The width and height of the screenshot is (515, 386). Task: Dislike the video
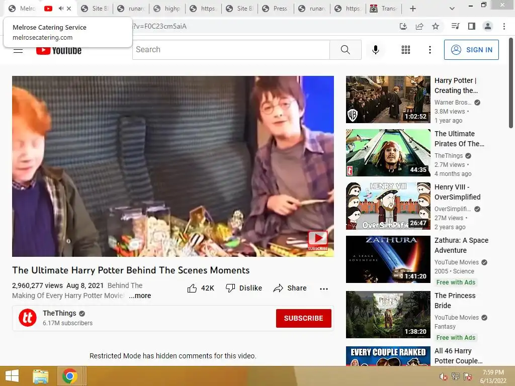pyautogui.click(x=244, y=288)
